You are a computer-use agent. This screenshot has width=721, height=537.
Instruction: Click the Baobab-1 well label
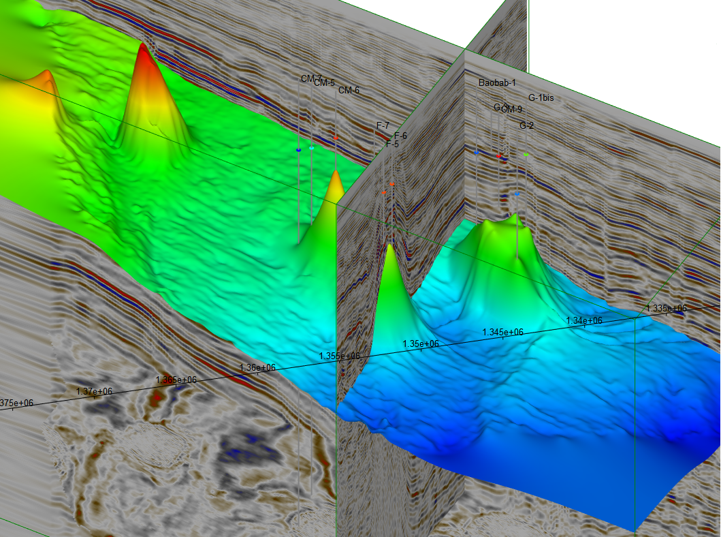(x=497, y=82)
